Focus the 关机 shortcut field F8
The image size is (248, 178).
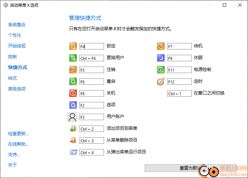click(92, 94)
